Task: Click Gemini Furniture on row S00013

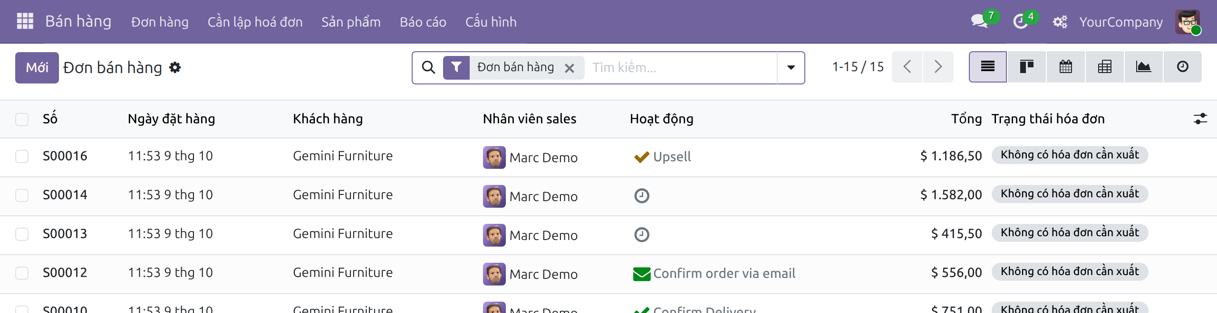Action: [x=343, y=234]
